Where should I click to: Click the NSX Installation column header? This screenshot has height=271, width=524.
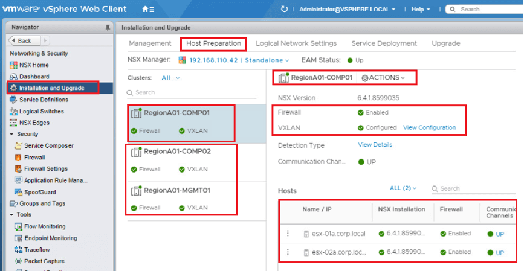pyautogui.click(x=402, y=209)
